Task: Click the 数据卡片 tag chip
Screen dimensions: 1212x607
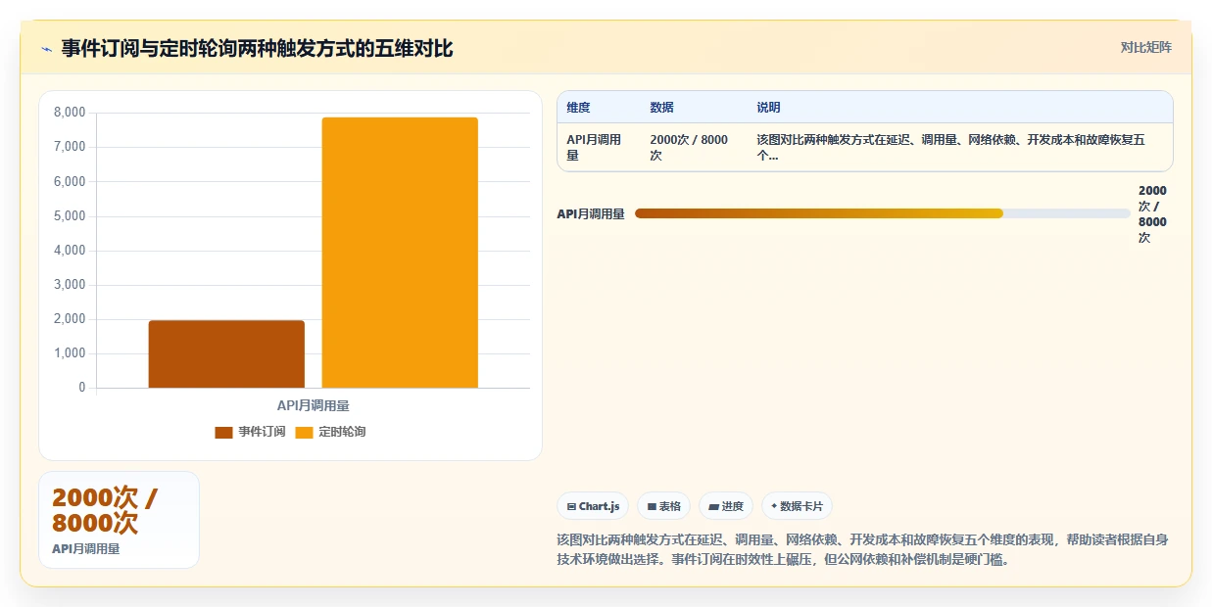Action: click(x=797, y=506)
